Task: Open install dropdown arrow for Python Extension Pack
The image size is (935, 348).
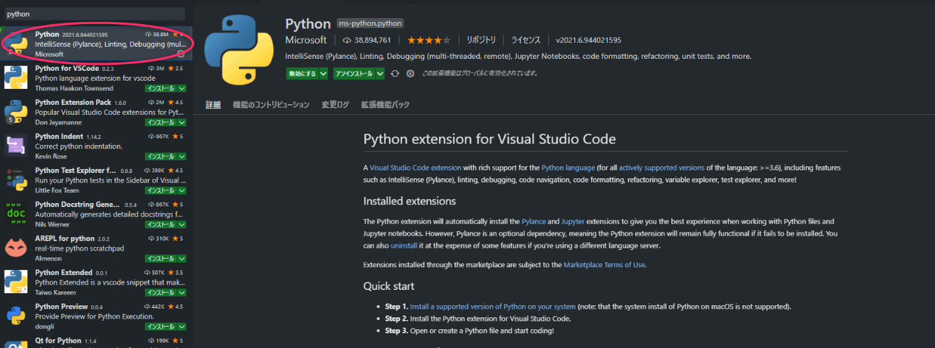Action: pos(182,122)
